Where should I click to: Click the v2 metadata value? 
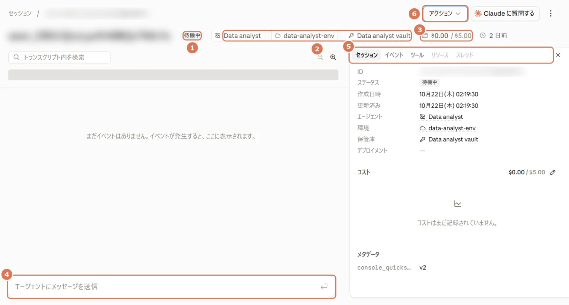click(x=423, y=268)
